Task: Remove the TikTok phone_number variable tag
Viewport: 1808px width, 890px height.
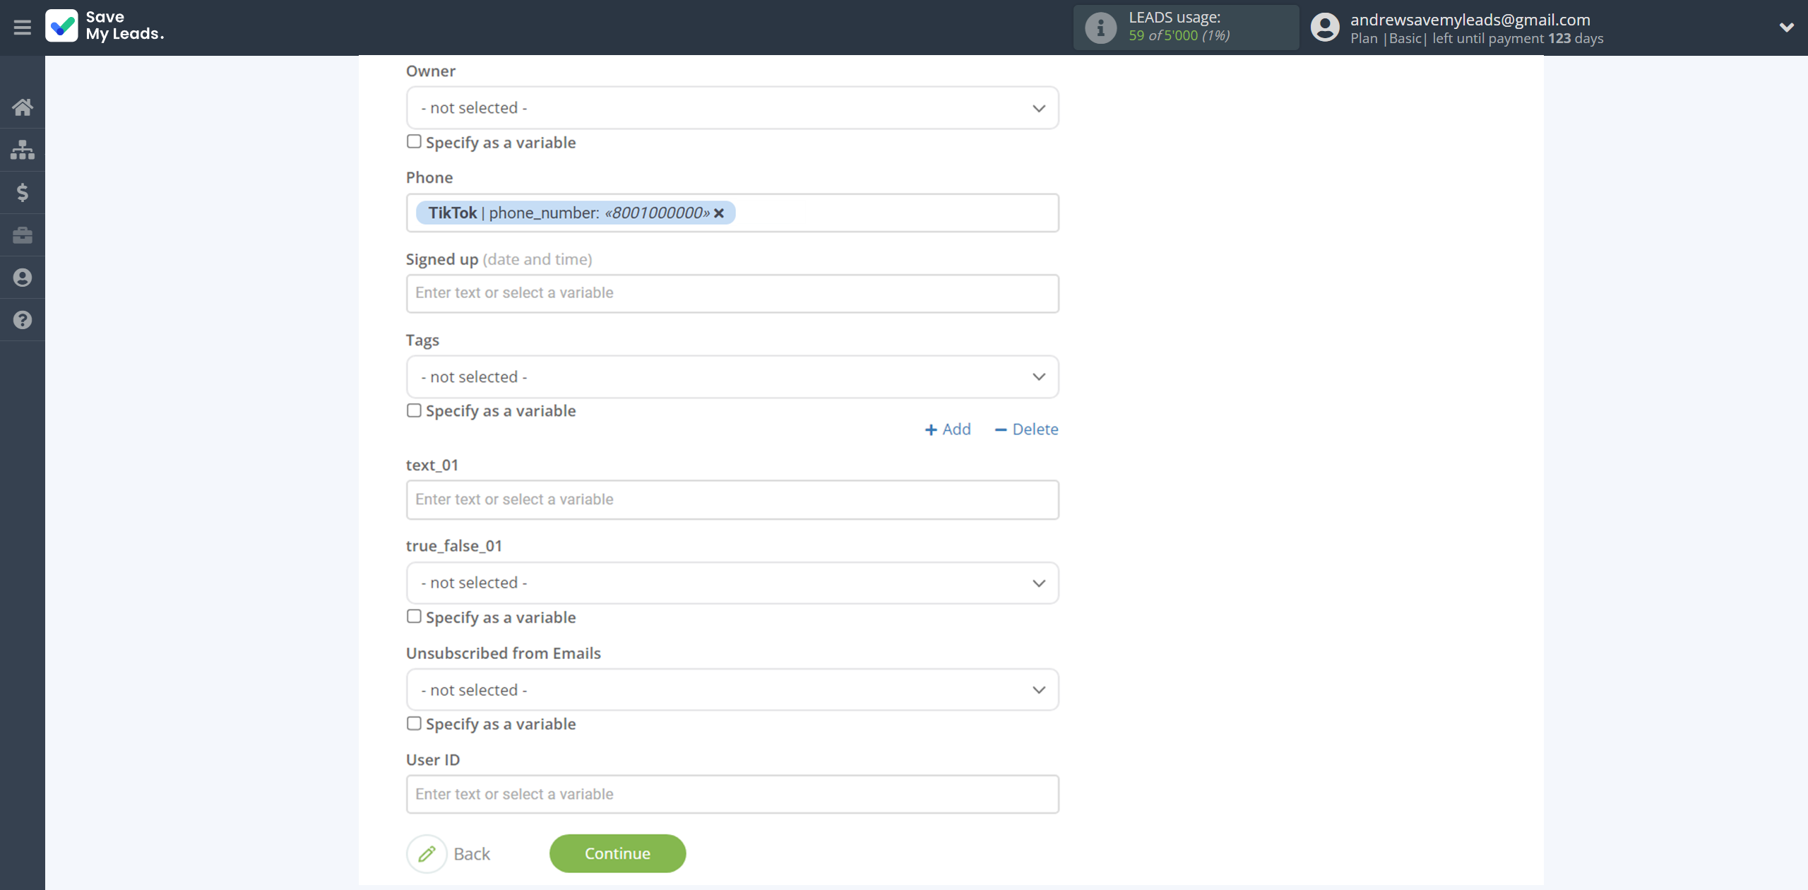Action: [x=719, y=213]
